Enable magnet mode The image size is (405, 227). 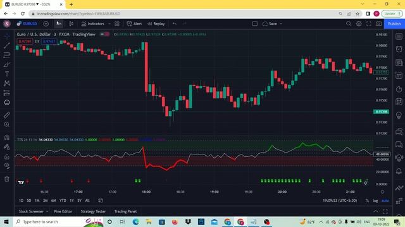[x=7, y=137]
